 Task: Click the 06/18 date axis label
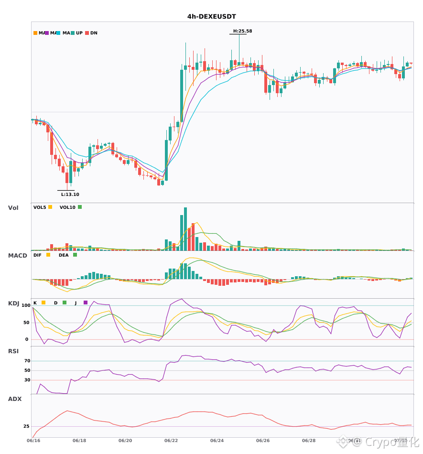79,441
